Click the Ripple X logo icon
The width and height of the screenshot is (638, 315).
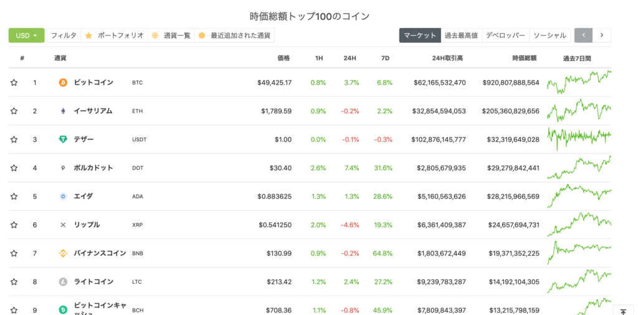pos(63,225)
